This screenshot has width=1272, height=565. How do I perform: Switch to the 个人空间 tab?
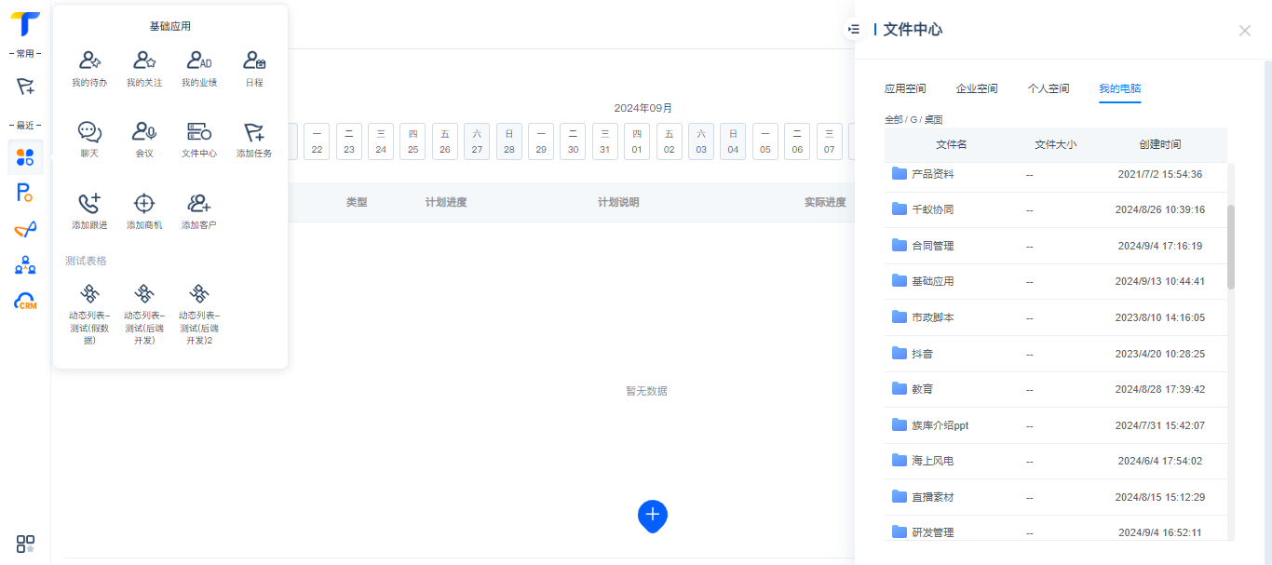pyautogui.click(x=1049, y=88)
